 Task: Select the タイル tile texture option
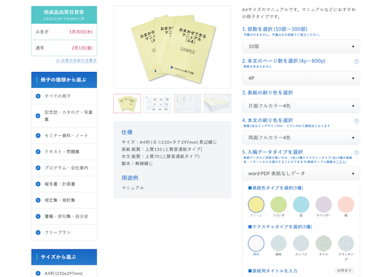323,243
